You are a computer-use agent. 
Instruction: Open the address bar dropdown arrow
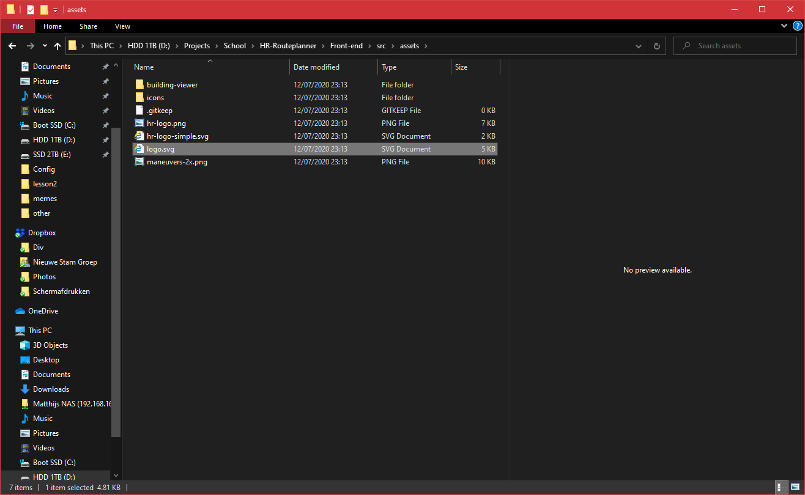pyautogui.click(x=639, y=45)
